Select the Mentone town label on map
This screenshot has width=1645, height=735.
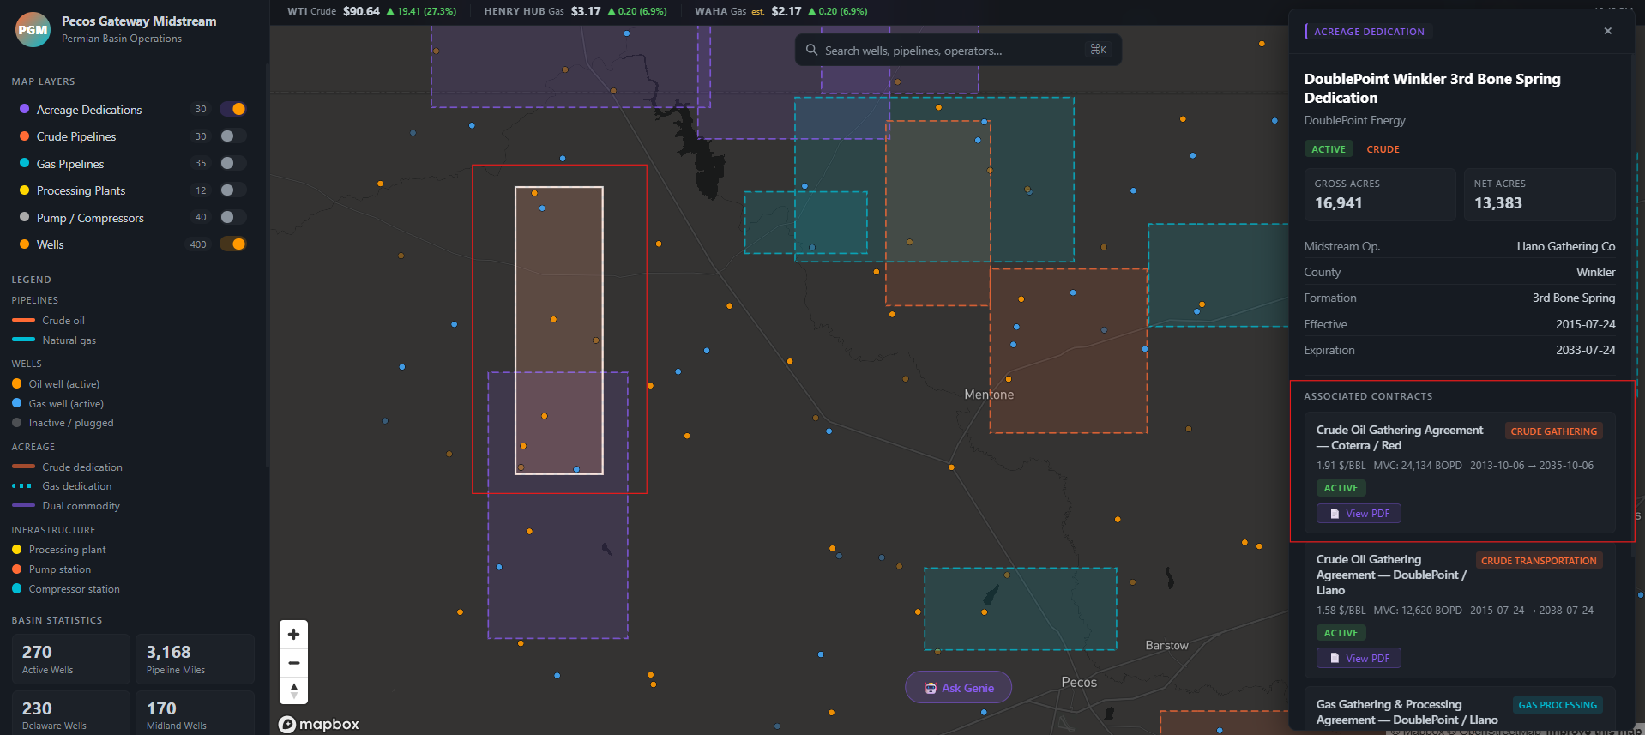click(x=989, y=395)
